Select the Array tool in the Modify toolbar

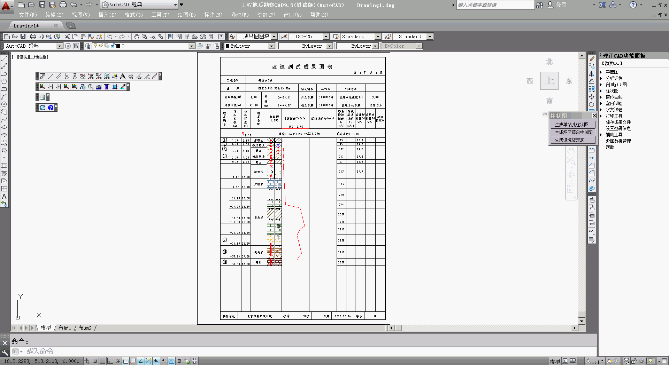[x=592, y=89]
